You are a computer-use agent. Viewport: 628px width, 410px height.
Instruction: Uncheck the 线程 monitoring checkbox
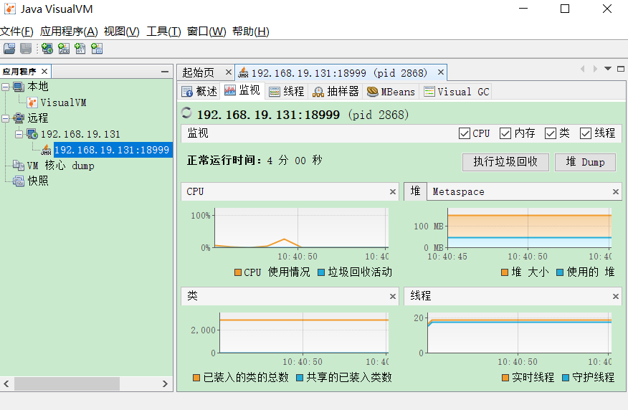[586, 133]
